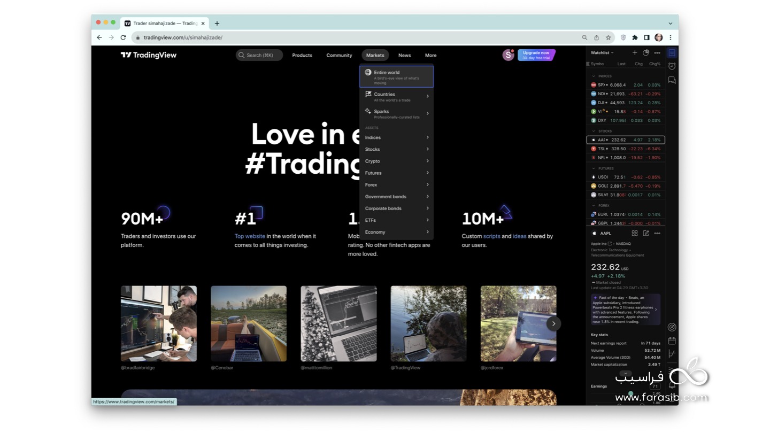Open the @bradfairbridge photo thumbnail
770x433 pixels.
159,323
